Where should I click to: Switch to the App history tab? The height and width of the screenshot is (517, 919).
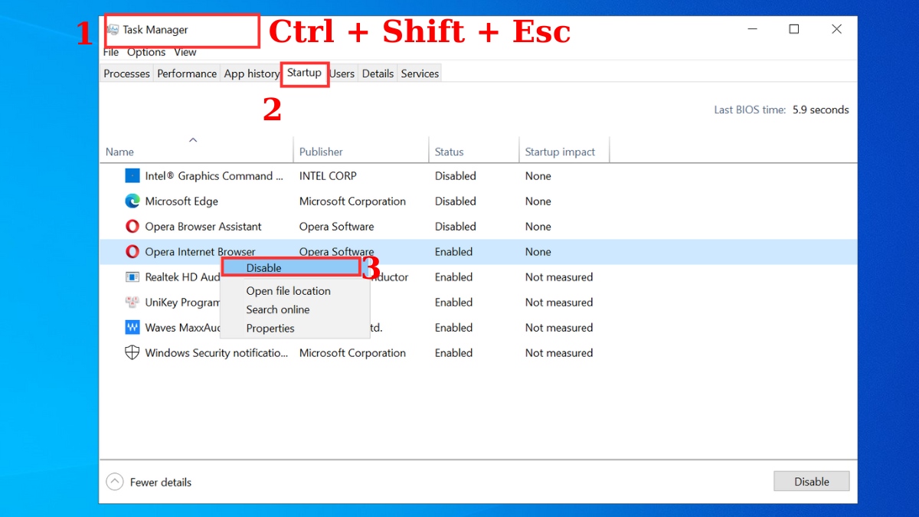click(252, 74)
